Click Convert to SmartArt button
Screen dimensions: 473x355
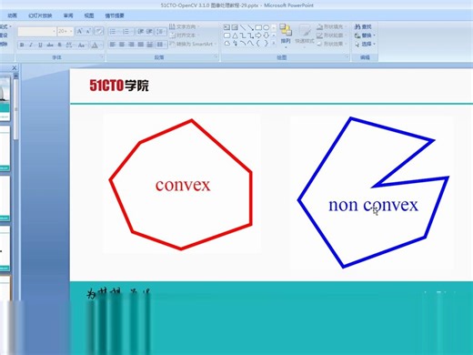click(193, 44)
